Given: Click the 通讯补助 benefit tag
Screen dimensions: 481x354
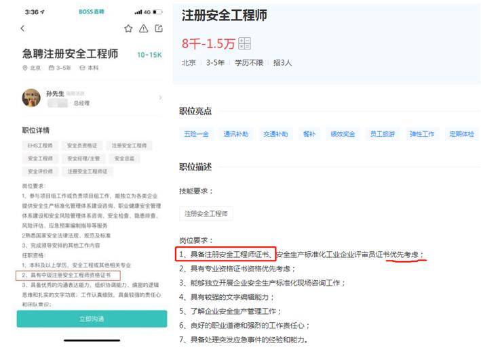Looking at the screenshot, I should point(236,134).
